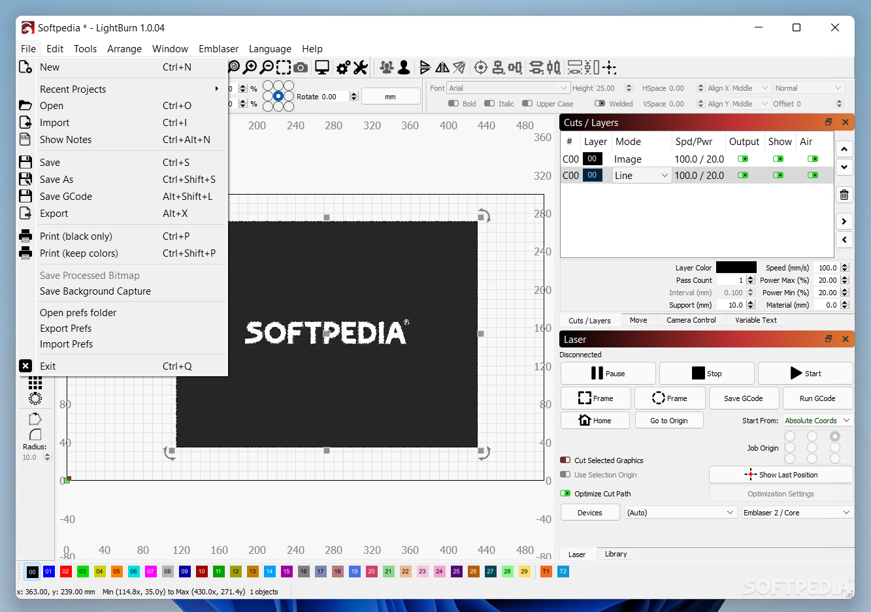Select the Job Origin top-right radio button
Viewport: 871px width, 612px height.
tap(835, 436)
